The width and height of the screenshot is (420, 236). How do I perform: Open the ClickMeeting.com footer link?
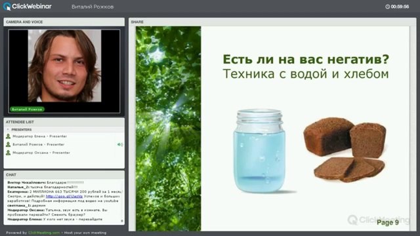point(44,233)
